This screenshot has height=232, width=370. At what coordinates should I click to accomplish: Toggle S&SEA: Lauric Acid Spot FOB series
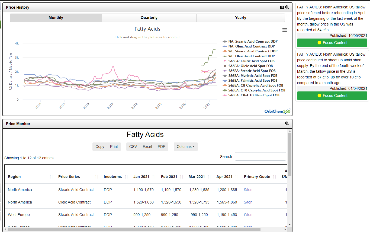tap(249, 61)
